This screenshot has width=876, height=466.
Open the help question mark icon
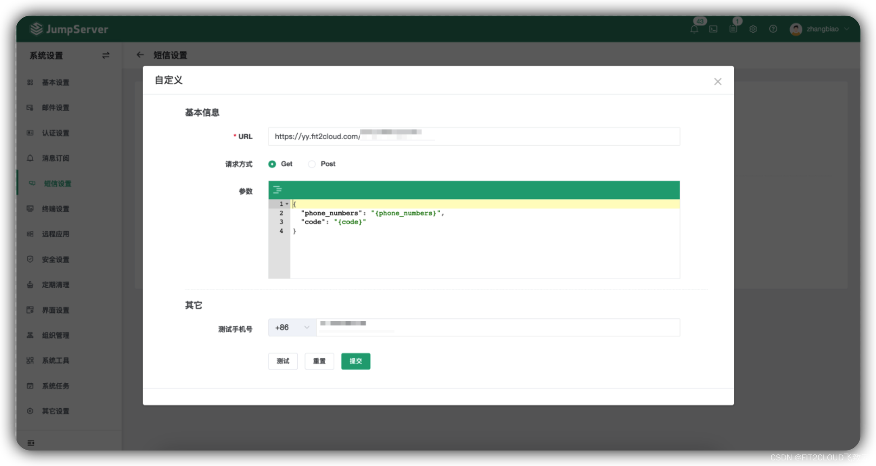(x=773, y=29)
